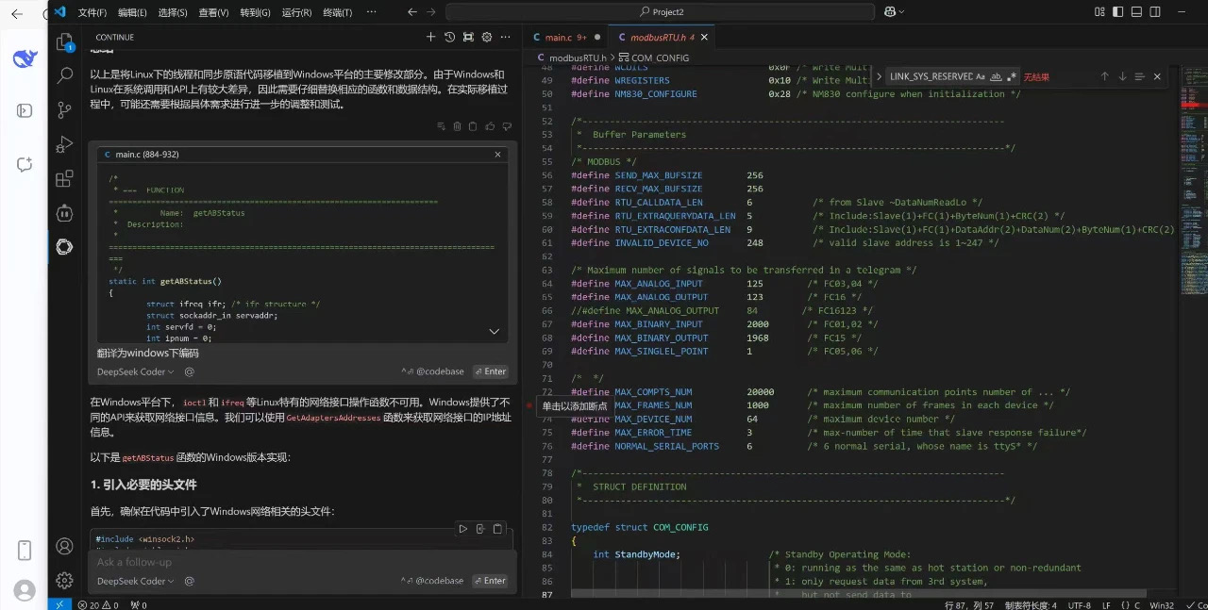Image resolution: width=1208 pixels, height=610 pixels.
Task: Expand the replace field in find widget
Action: click(880, 76)
